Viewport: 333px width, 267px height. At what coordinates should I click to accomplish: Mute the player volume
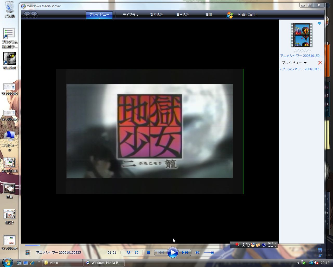197,252
